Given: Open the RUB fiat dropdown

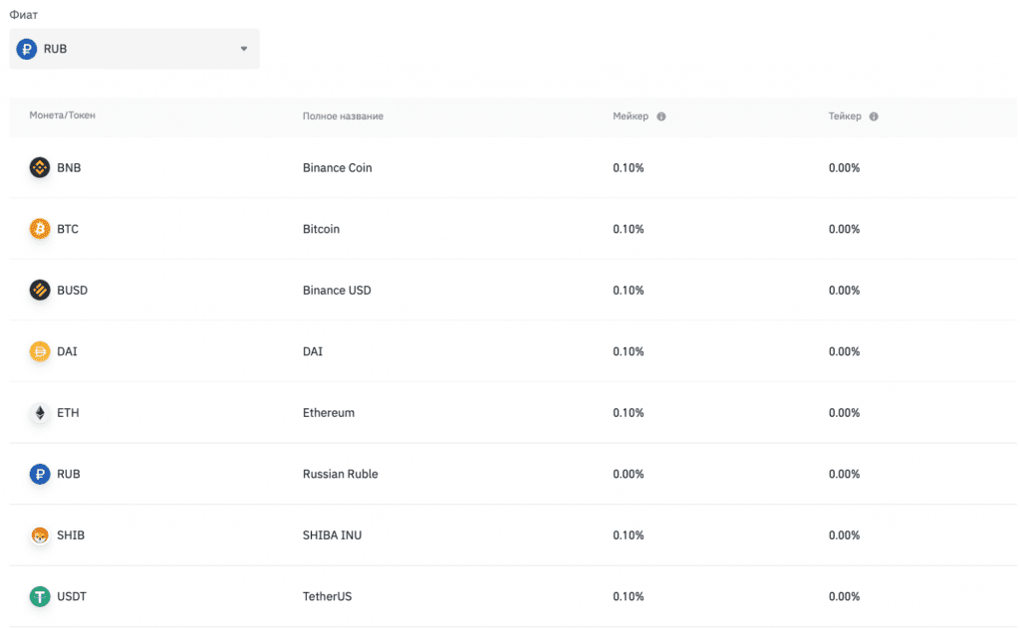Looking at the screenshot, I should tap(133, 49).
